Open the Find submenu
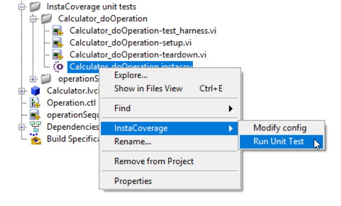341x206 pixels. point(169,108)
